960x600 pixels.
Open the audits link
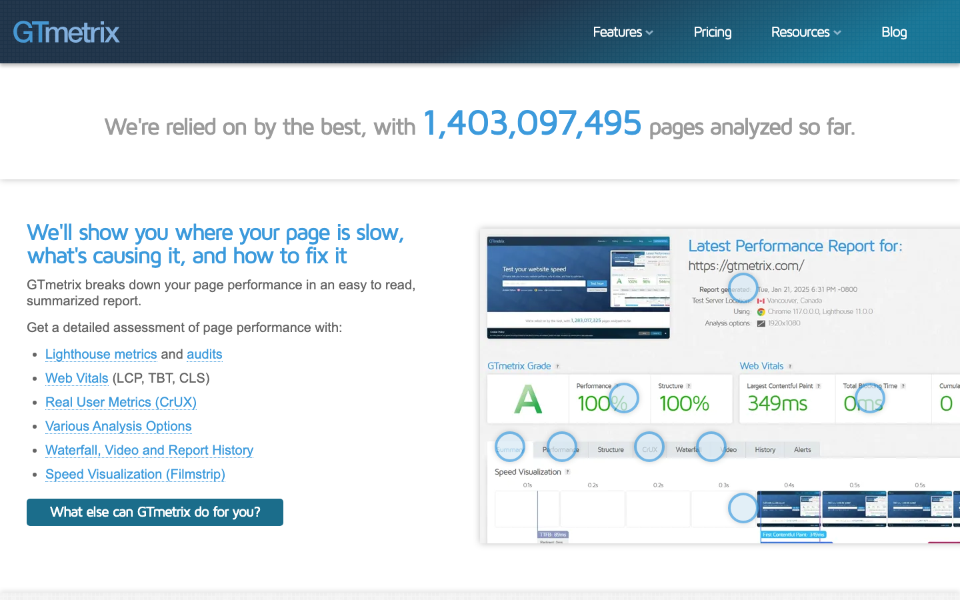205,354
